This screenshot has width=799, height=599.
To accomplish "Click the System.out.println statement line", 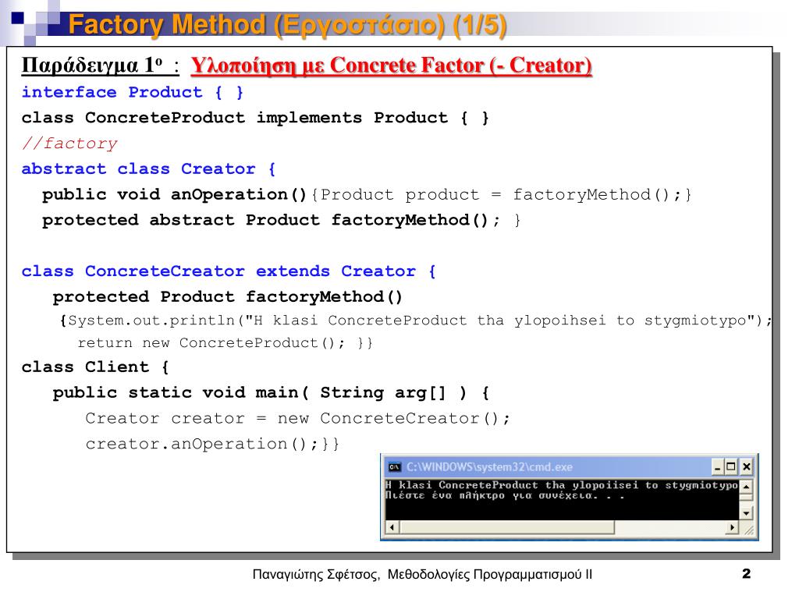I will coord(416,321).
